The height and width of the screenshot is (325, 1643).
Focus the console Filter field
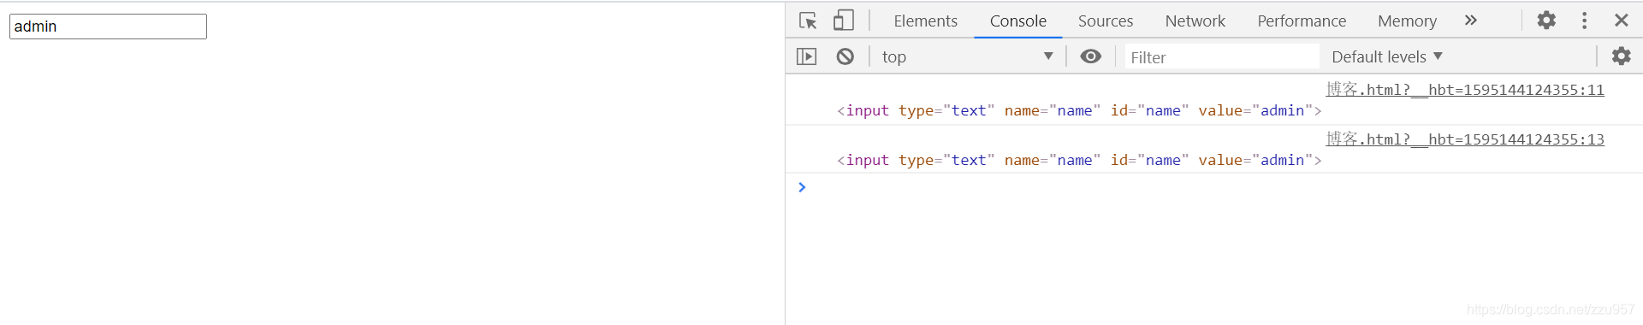click(1222, 57)
